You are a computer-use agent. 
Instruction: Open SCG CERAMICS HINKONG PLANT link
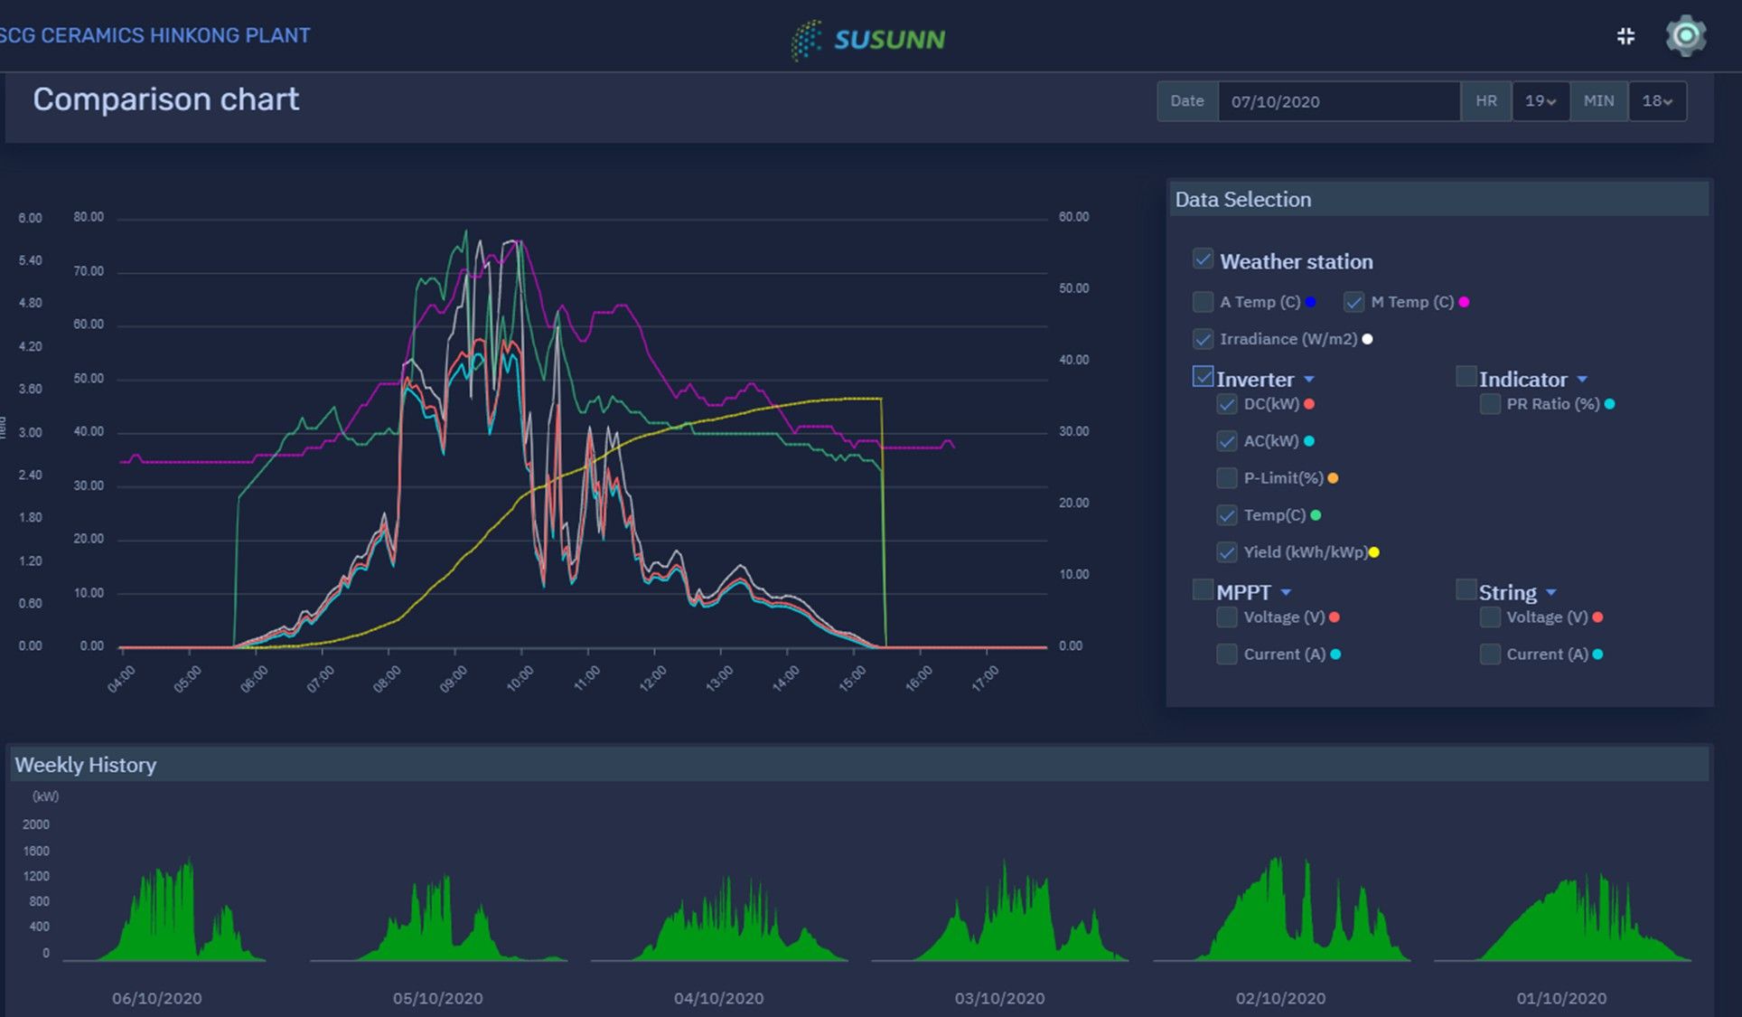point(155,36)
